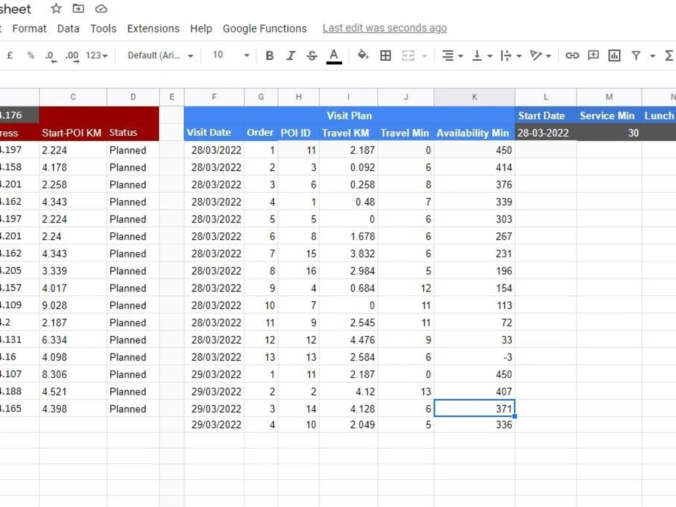Viewport: 676px width, 507px height.
Task: Open the Functions sigma menu
Action: click(669, 55)
